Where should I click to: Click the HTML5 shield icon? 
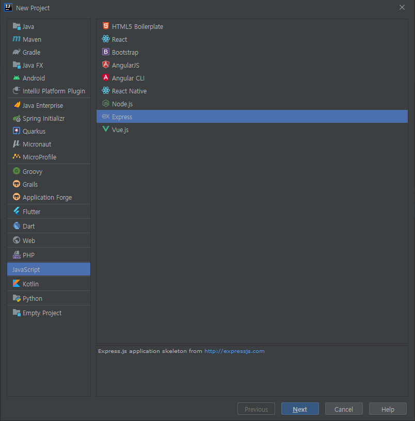[x=106, y=26]
